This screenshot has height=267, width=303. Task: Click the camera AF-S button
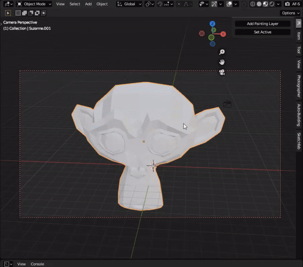(293, 4)
